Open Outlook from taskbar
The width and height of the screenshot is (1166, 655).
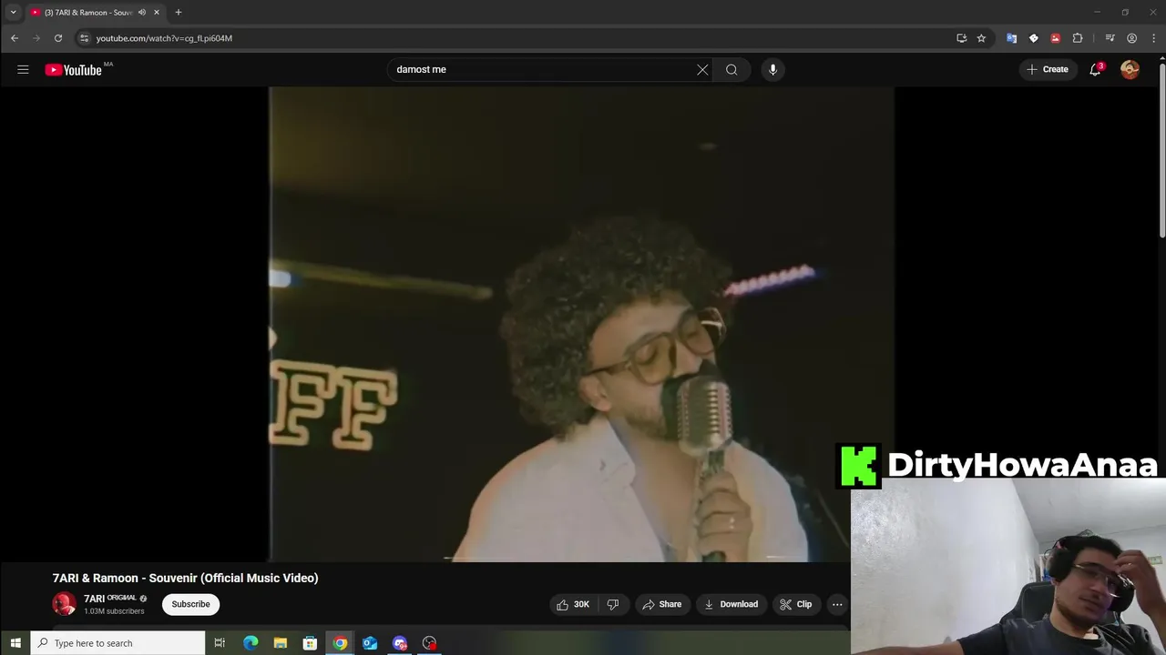click(x=370, y=643)
